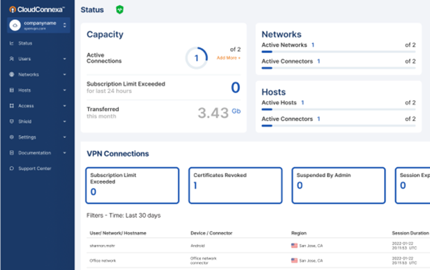Click the Active Connections circular gauge
430x270 pixels.
coord(197,58)
